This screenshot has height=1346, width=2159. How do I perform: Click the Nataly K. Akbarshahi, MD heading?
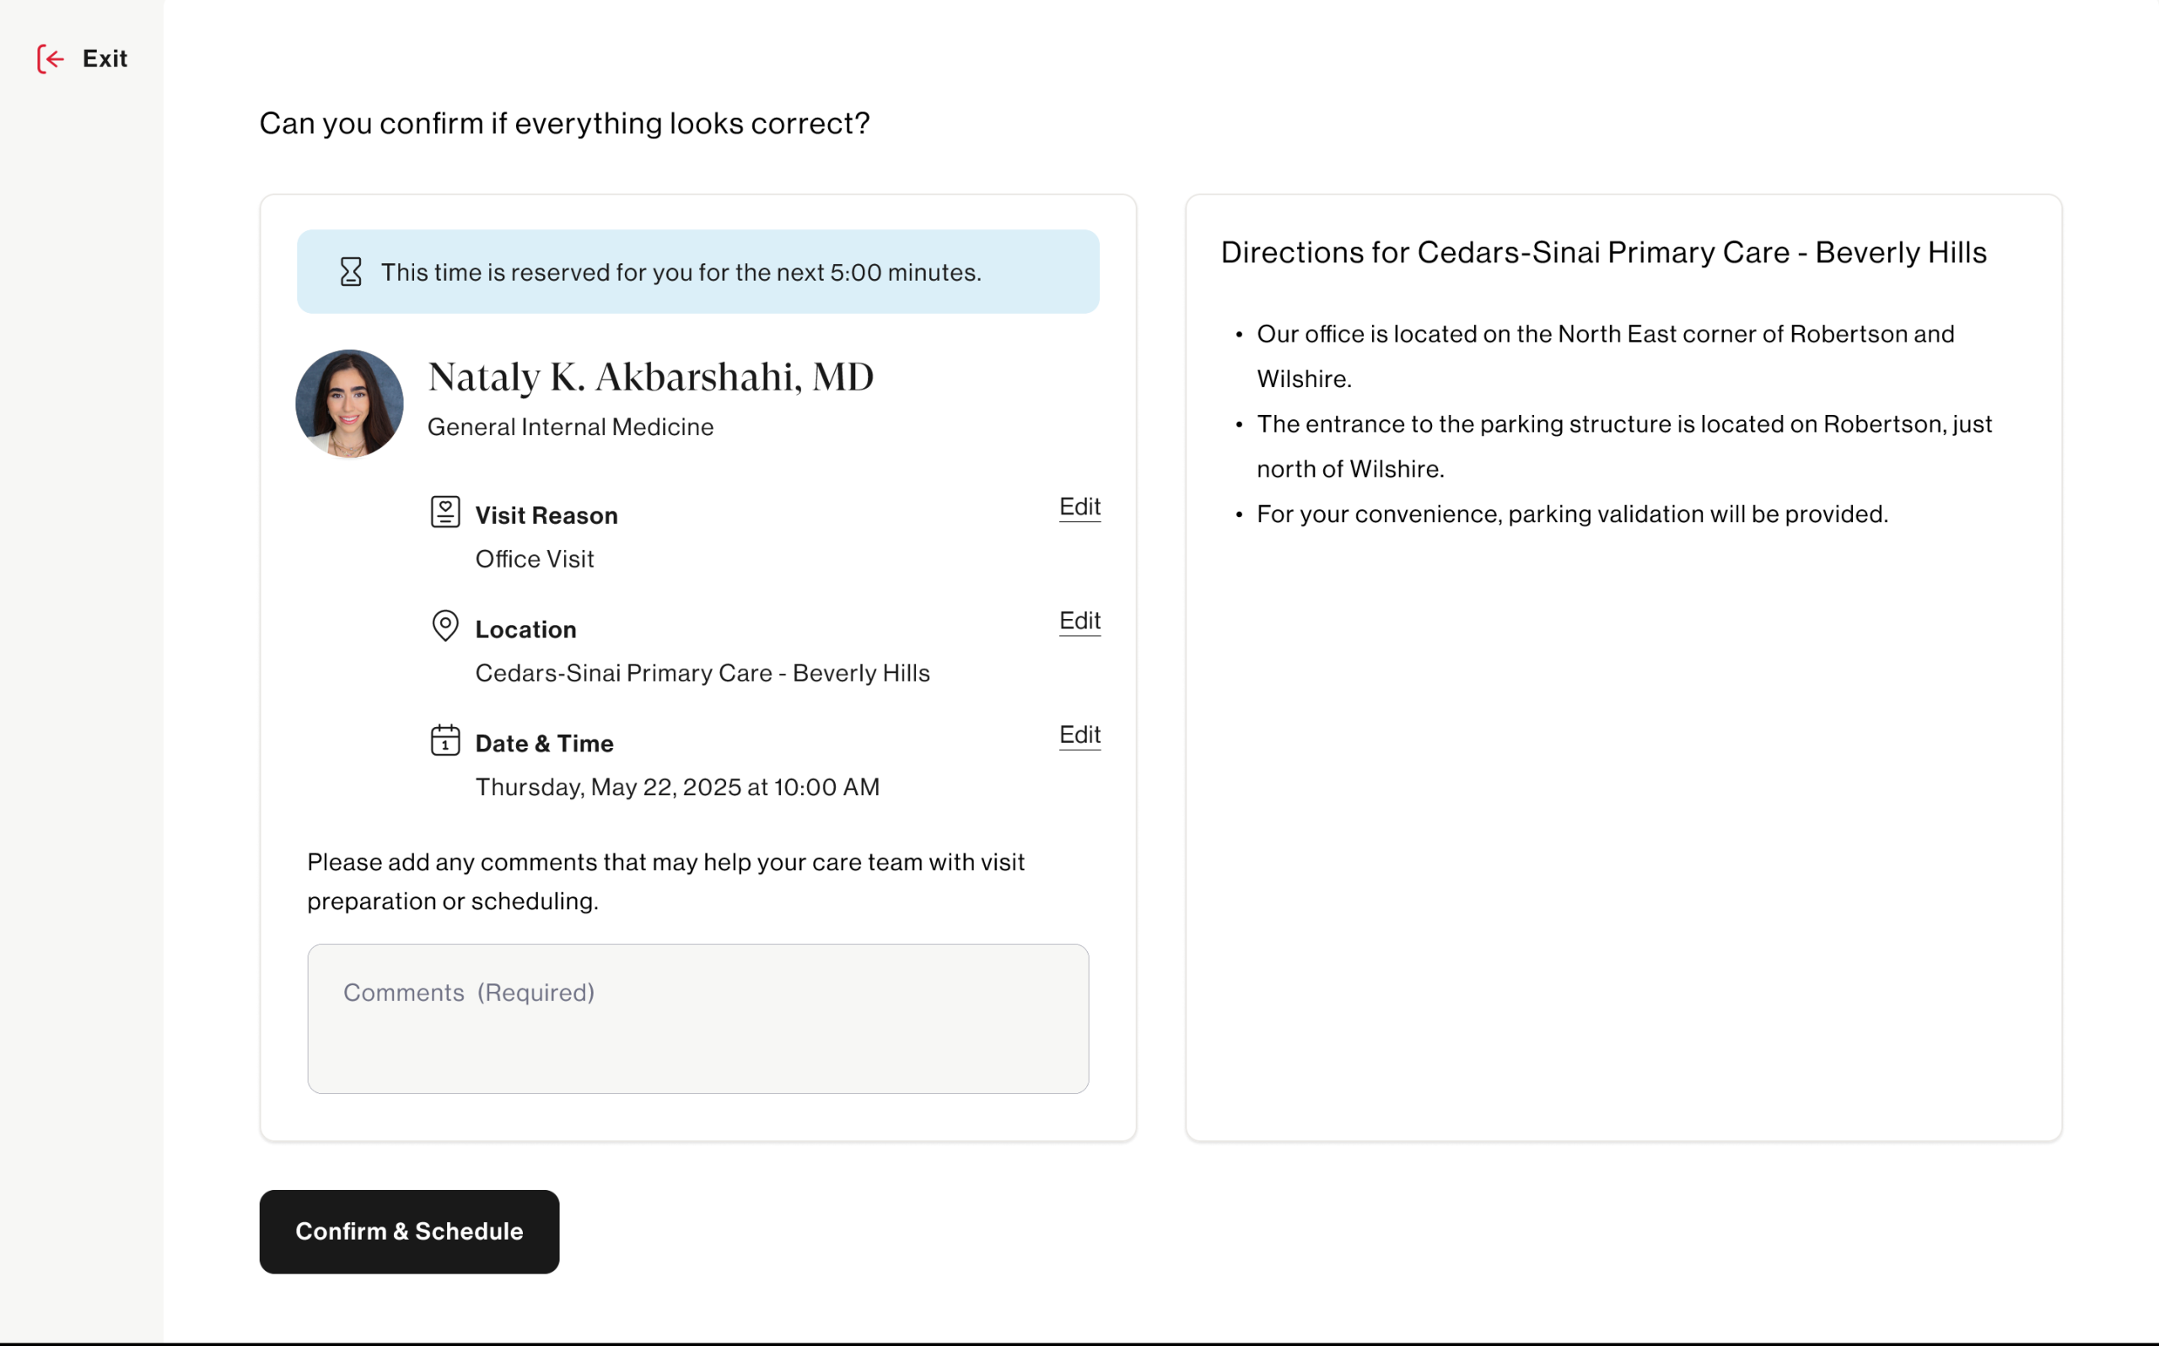click(650, 376)
